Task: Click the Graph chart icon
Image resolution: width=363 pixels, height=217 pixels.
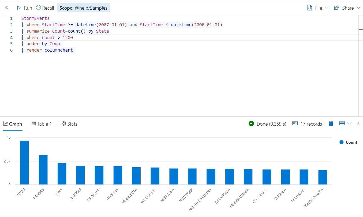Action: pyautogui.click(x=5, y=123)
